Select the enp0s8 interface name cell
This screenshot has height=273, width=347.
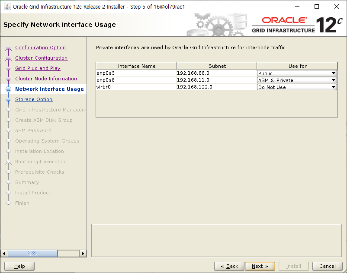136,80
